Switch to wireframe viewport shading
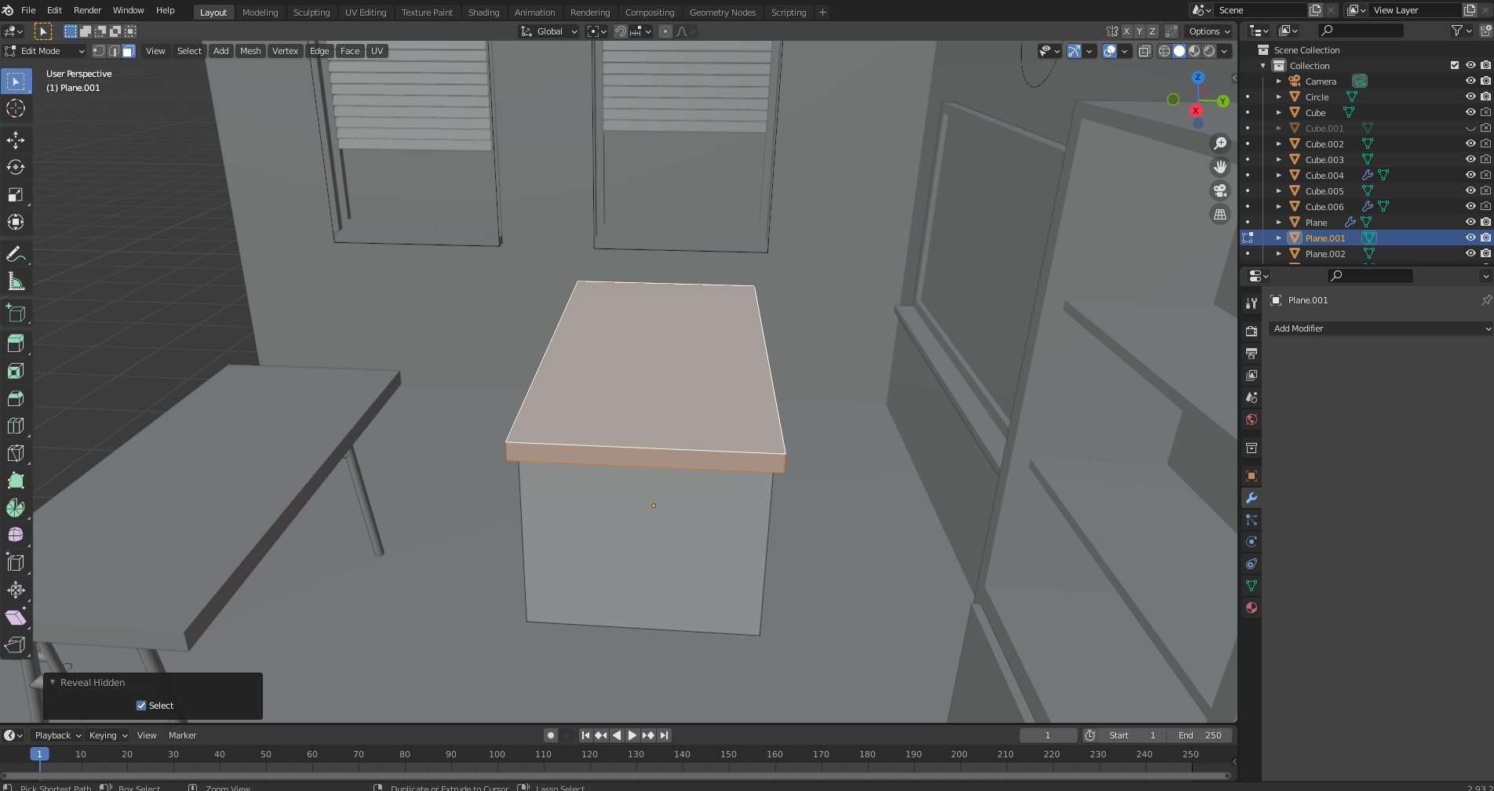1494x791 pixels. [1164, 51]
